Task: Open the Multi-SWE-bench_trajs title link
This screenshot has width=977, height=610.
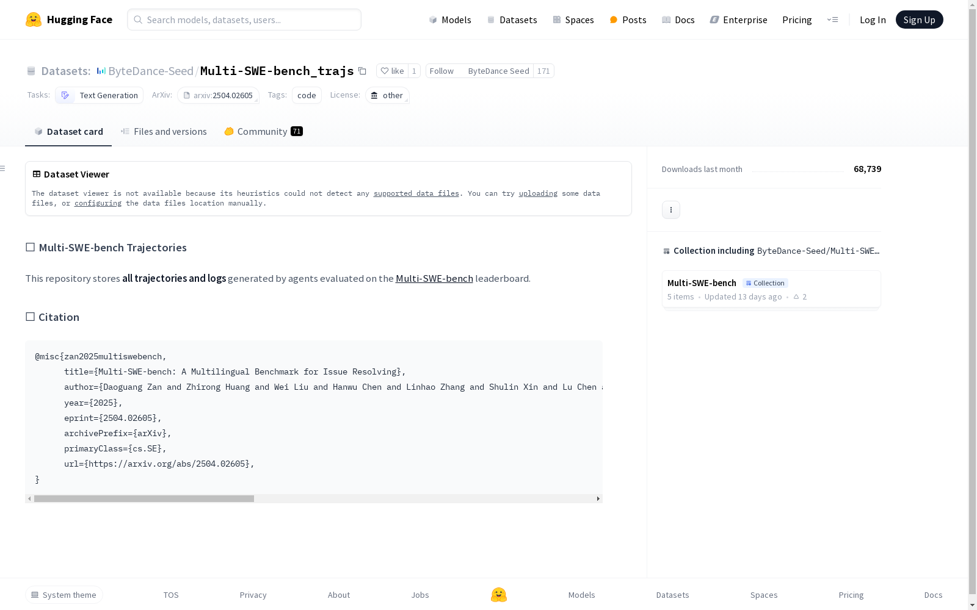Action: tap(277, 71)
